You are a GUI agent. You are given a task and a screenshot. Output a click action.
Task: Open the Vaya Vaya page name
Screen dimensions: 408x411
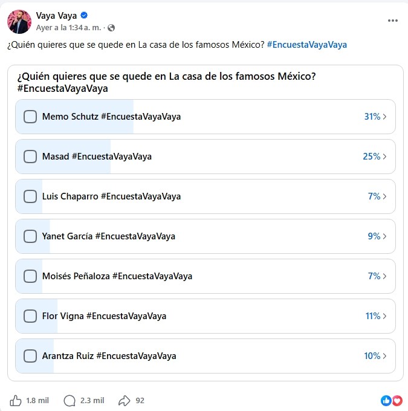coord(56,16)
